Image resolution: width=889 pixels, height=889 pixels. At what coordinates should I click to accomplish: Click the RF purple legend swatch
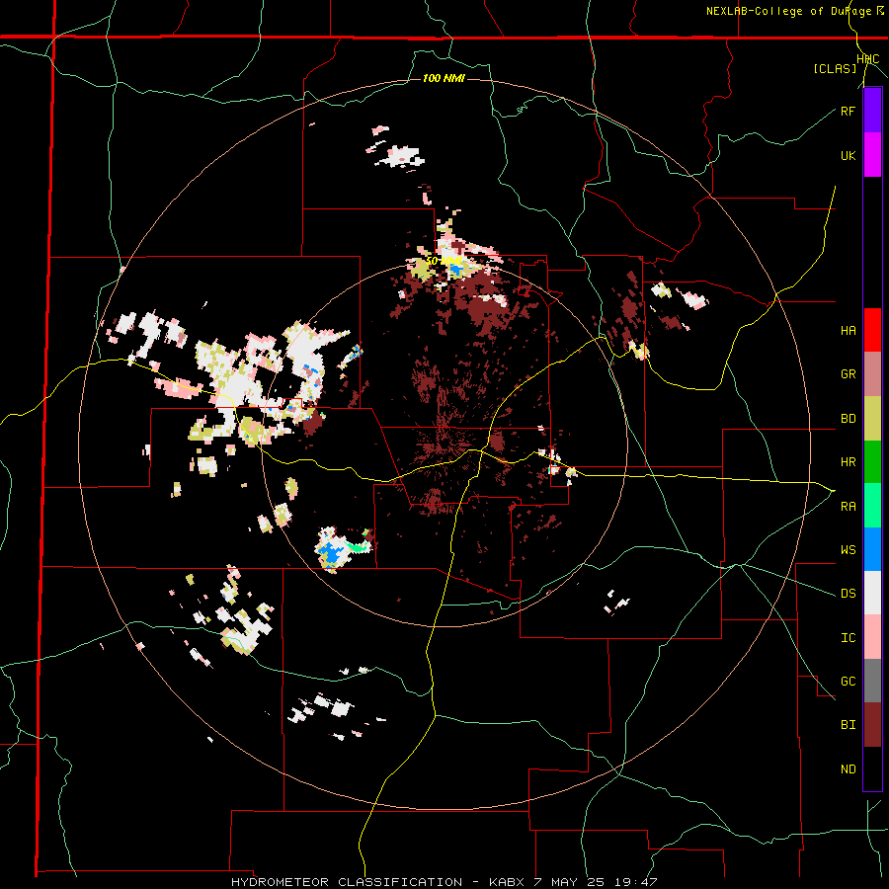point(872,111)
